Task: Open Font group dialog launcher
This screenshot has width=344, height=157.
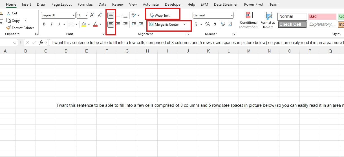Action: click(x=103, y=34)
